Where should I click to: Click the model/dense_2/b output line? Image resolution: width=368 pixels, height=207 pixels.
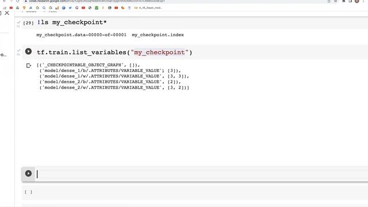(x=110, y=82)
